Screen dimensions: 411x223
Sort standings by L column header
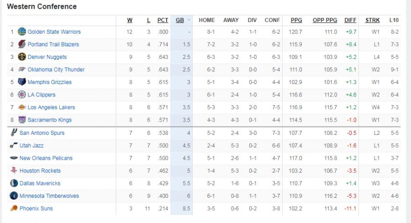point(148,20)
